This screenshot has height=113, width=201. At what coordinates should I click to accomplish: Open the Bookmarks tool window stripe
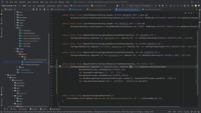pyautogui.click(x=1, y=91)
